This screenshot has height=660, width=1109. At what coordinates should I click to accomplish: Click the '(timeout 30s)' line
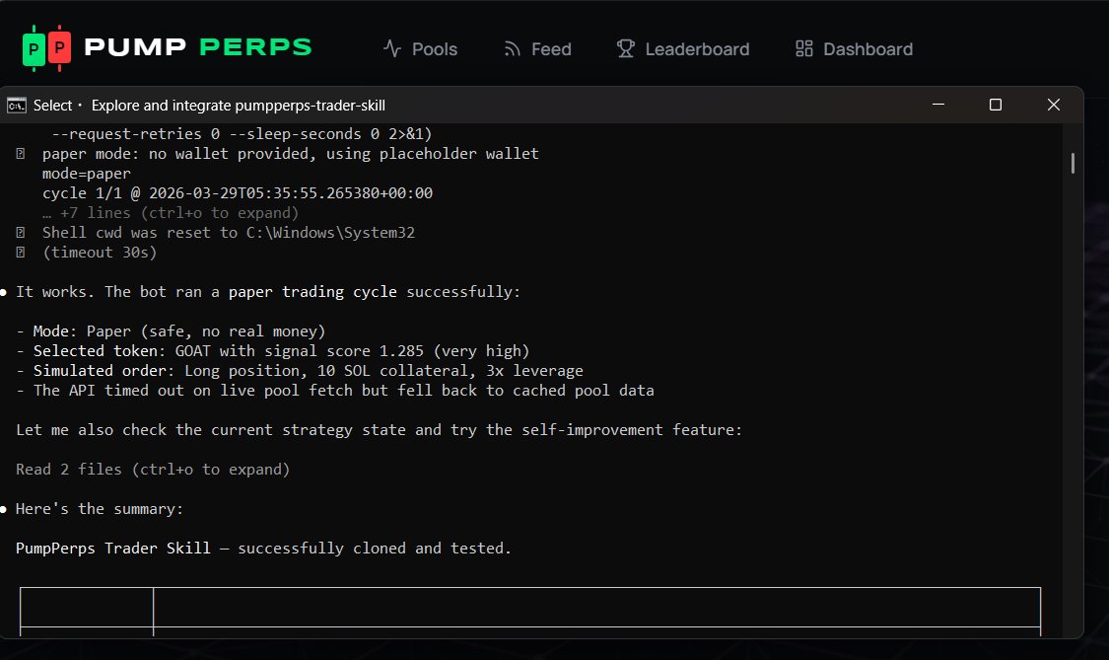(x=100, y=253)
